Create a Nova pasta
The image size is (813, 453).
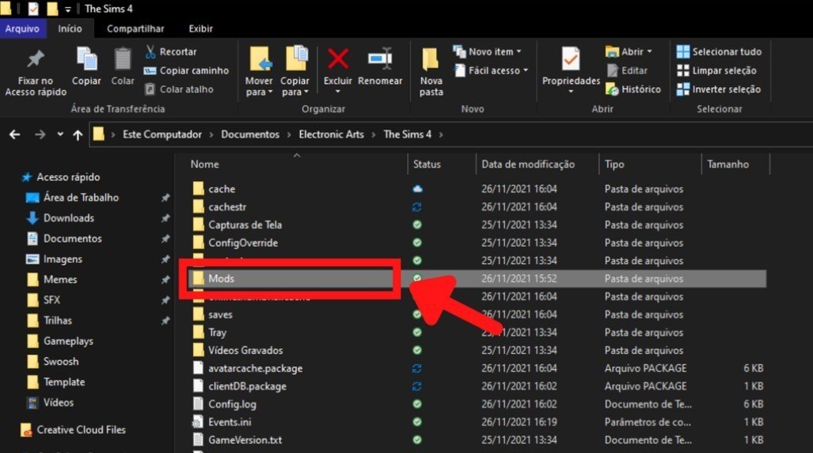pyautogui.click(x=431, y=72)
